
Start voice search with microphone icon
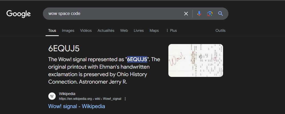(199, 14)
